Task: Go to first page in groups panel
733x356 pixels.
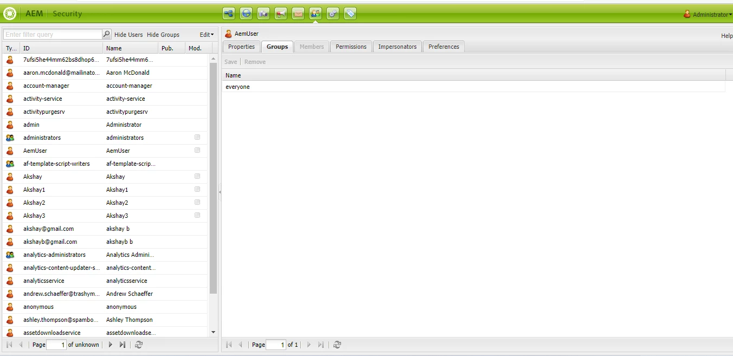Action: (229, 345)
